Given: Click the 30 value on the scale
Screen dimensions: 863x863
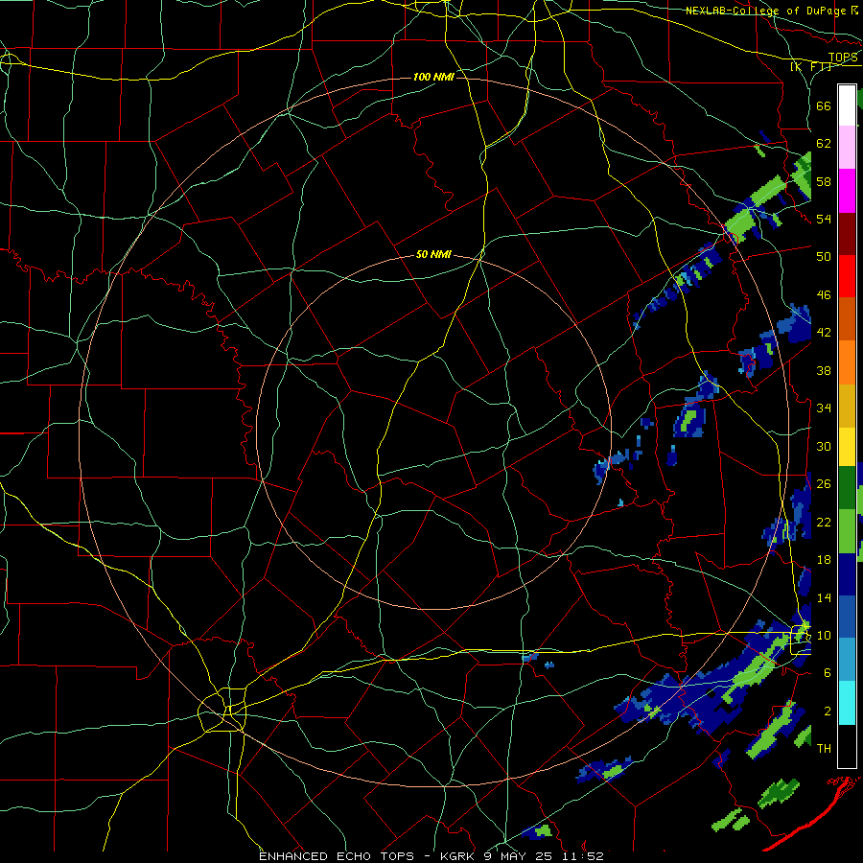Looking at the screenshot, I should click(824, 446).
